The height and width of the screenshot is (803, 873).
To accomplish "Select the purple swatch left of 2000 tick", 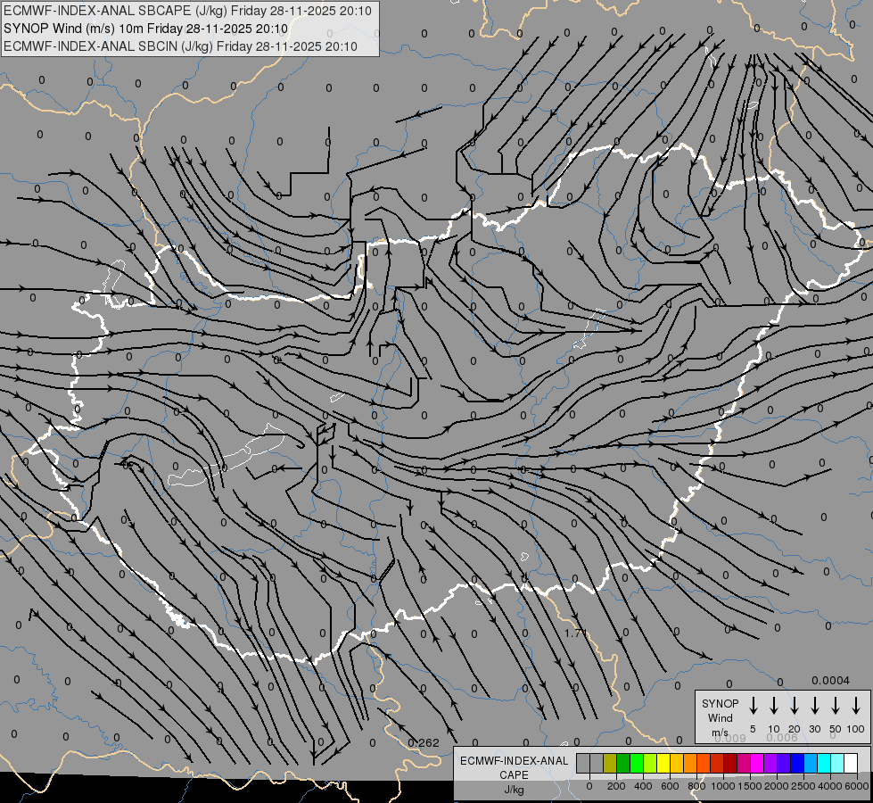I will pyautogui.click(x=770, y=763).
